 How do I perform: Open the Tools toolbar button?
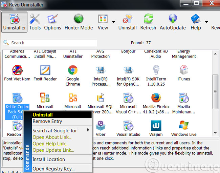[35, 22]
